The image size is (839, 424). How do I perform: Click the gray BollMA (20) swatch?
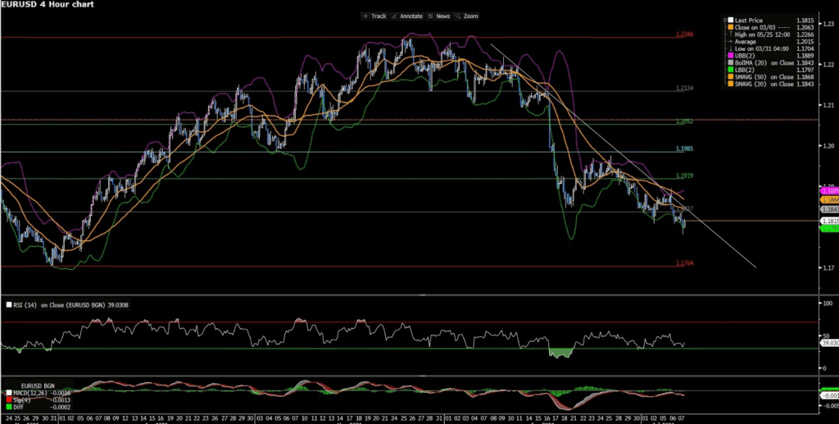731,62
